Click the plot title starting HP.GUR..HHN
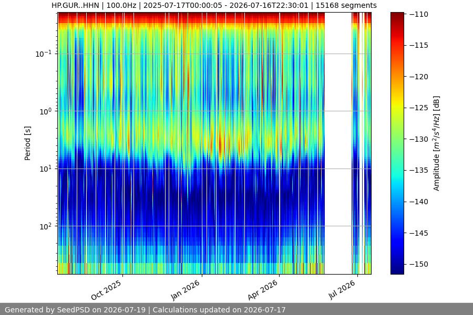This screenshot has width=473, height=315. 214,5
